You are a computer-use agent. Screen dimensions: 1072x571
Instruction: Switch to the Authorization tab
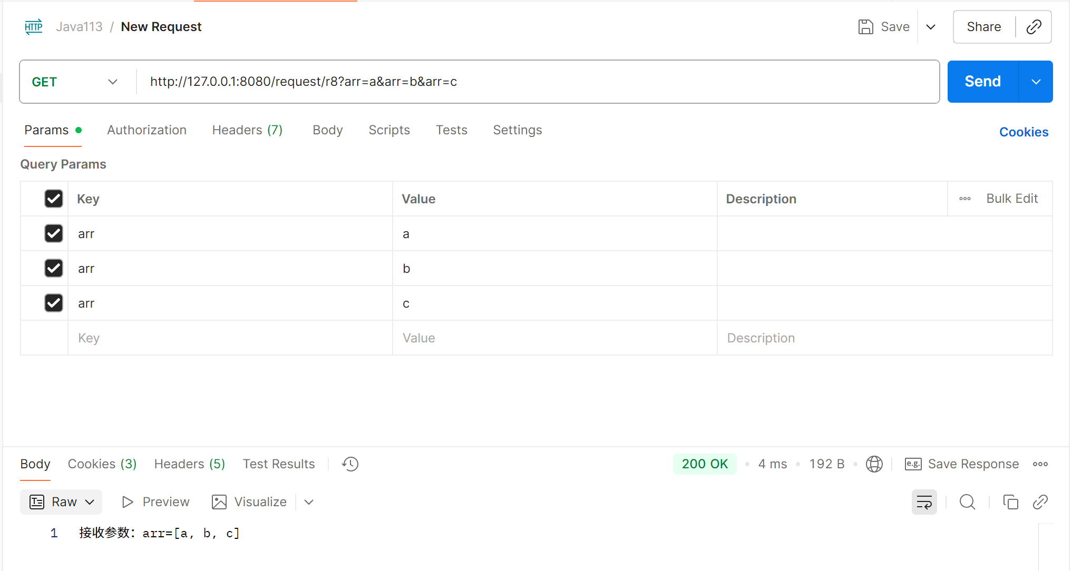(147, 130)
